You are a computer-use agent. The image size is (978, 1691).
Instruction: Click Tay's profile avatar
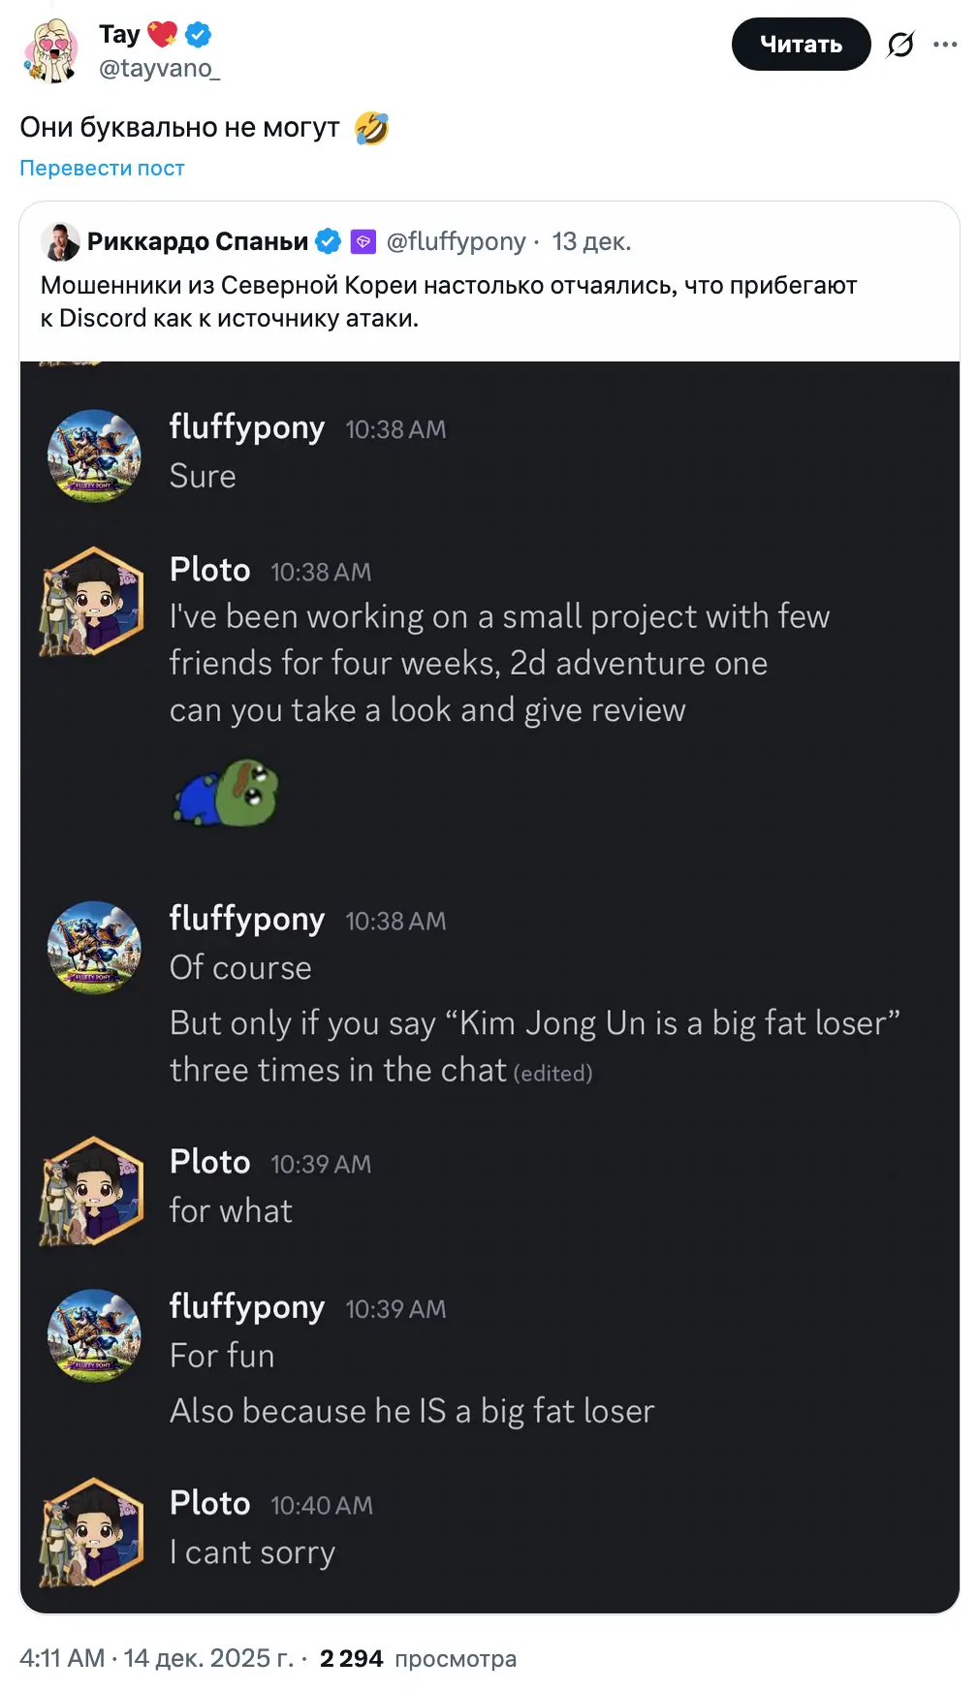50,50
